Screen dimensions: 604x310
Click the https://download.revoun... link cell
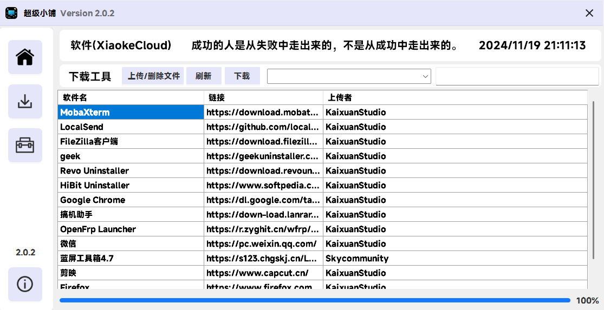(263, 170)
